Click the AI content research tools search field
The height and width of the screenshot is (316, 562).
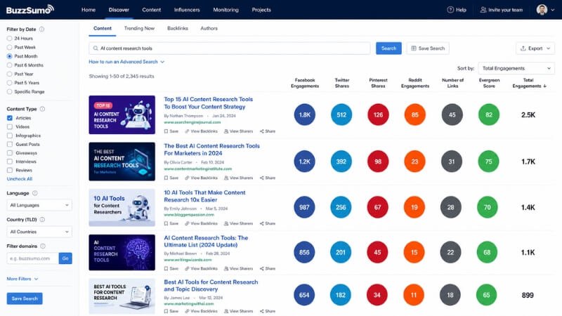[x=230, y=48]
